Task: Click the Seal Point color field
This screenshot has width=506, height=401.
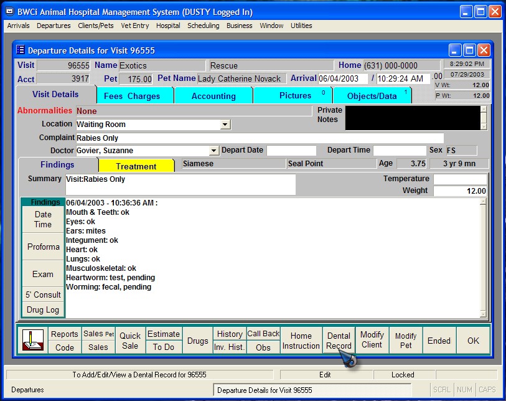Action: 332,164
